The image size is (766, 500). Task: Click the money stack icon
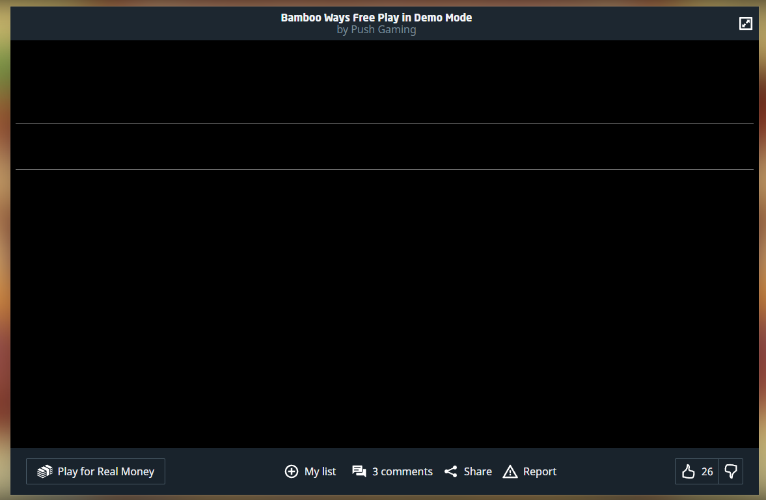click(x=44, y=471)
